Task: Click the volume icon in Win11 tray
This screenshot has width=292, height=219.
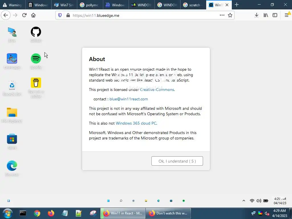Action: (x=259, y=201)
